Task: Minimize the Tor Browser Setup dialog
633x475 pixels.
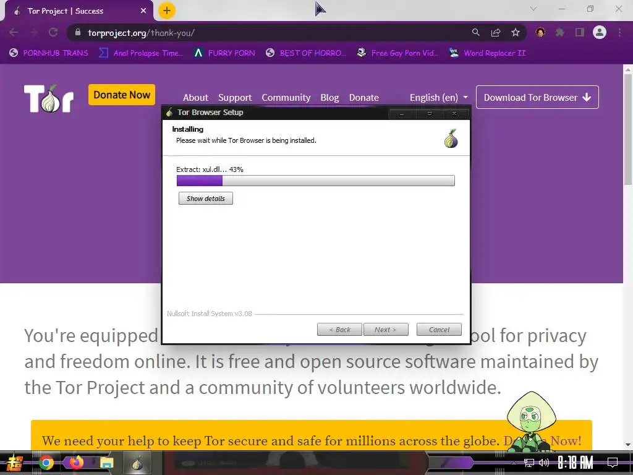Action: click(401, 114)
